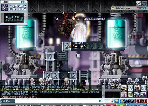
Task: Open the orange button on quest notifier bar
Action: tap(139, 8)
